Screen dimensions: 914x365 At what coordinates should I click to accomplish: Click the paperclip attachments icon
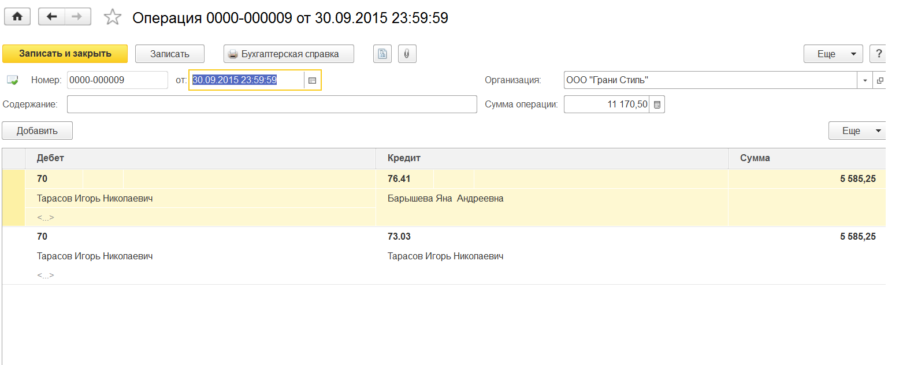[407, 54]
